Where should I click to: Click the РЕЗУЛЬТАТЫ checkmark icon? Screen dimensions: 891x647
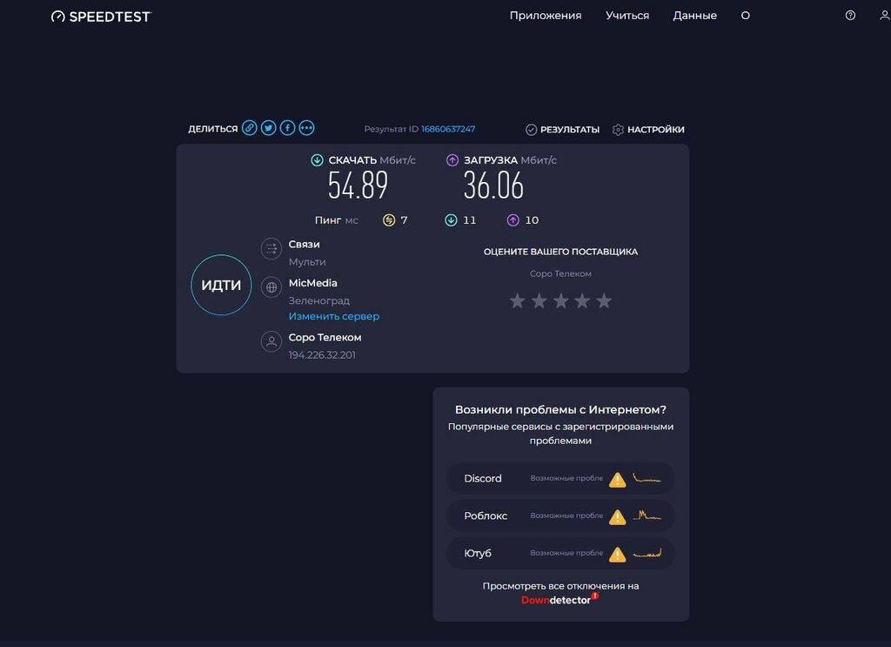coord(532,130)
